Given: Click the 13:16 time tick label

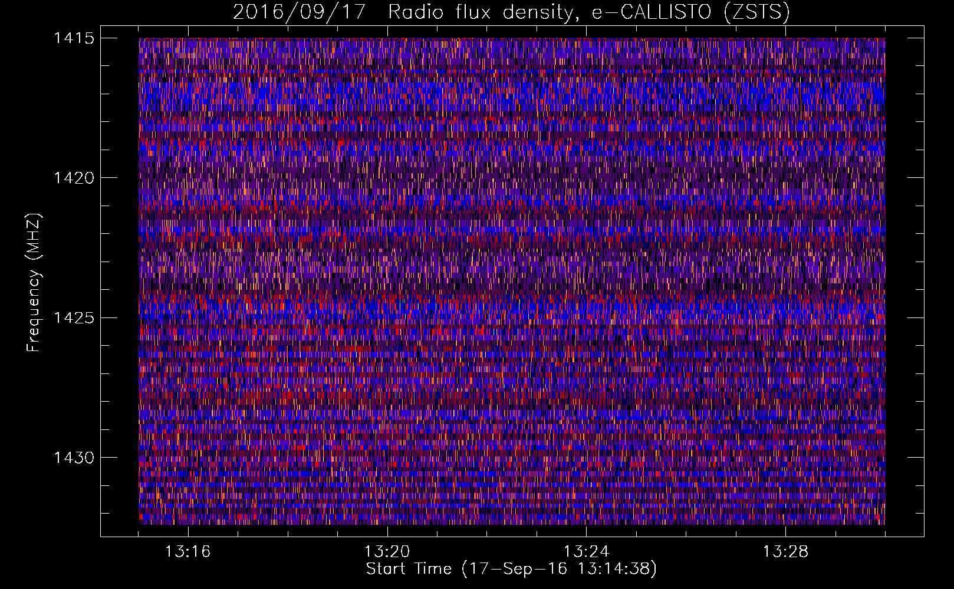Looking at the screenshot, I should 187,552.
